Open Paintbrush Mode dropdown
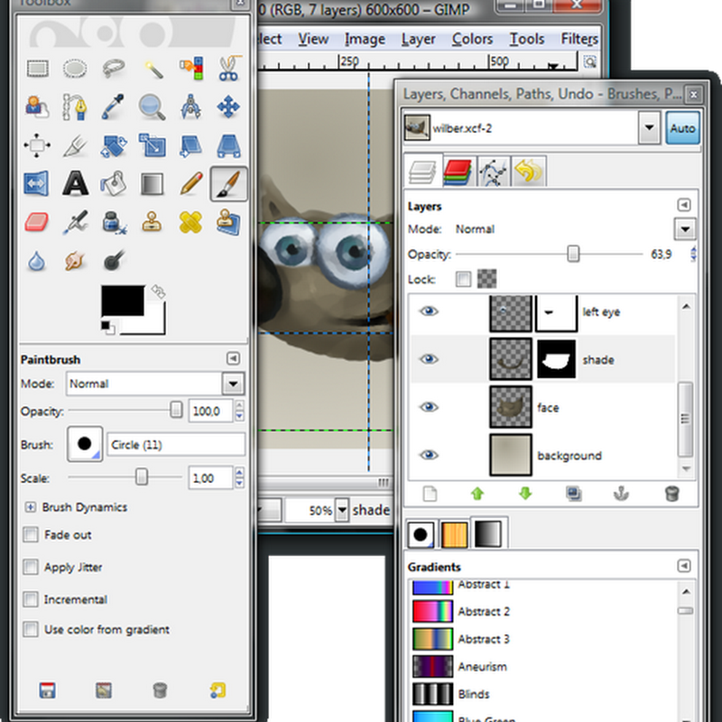 (234, 384)
